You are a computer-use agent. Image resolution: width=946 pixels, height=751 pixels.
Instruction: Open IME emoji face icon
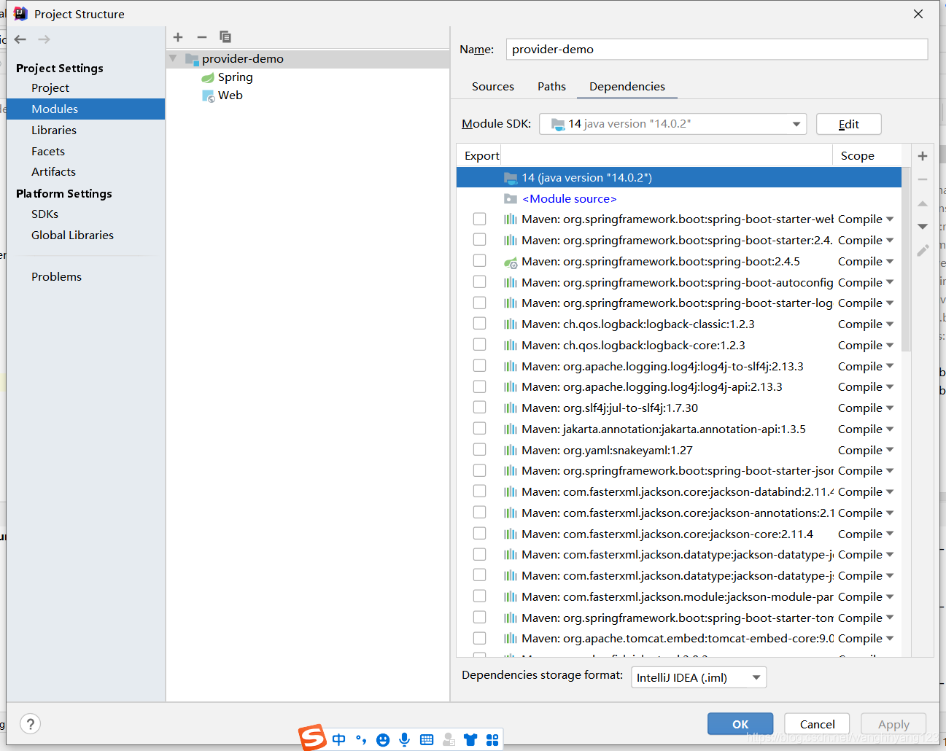383,740
